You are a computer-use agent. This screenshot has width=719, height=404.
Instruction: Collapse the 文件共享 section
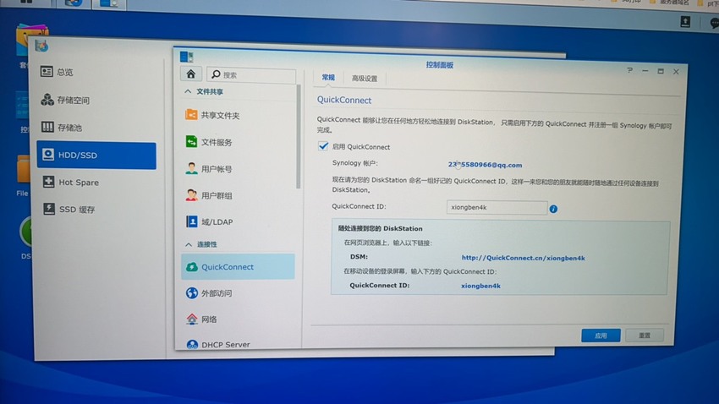[x=188, y=91]
